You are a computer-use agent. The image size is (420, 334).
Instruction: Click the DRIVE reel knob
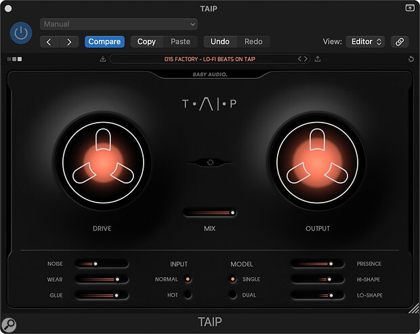(103, 163)
